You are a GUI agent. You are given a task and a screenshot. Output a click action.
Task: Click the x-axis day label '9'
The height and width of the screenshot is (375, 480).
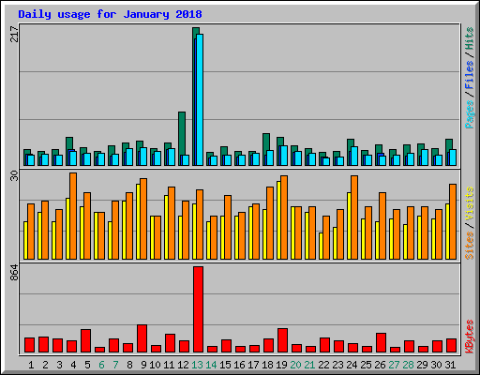point(143,365)
